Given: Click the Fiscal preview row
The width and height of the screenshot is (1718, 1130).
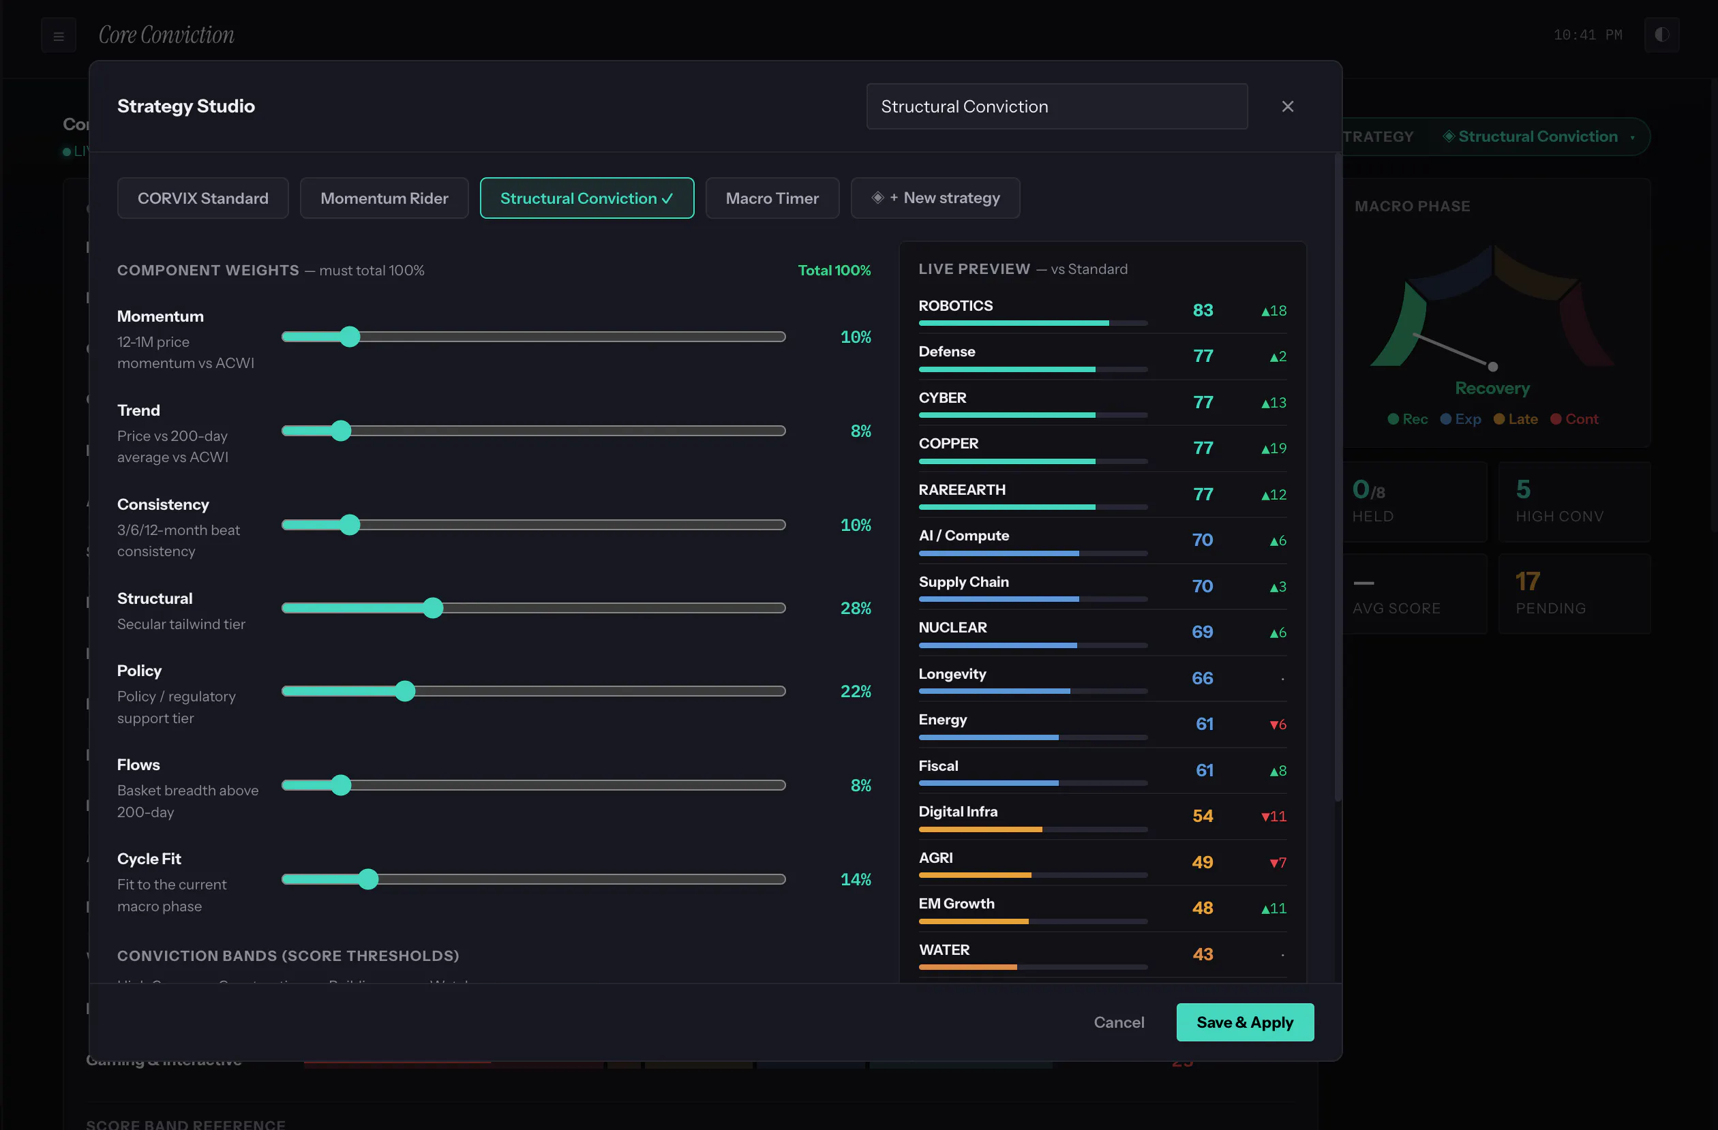Looking at the screenshot, I should (1102, 771).
